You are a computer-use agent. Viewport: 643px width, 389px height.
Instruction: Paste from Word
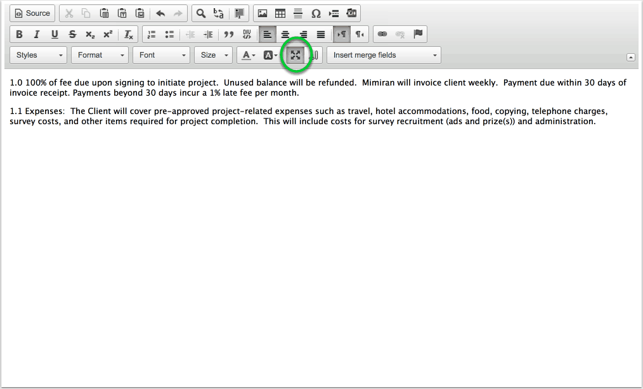[140, 13]
